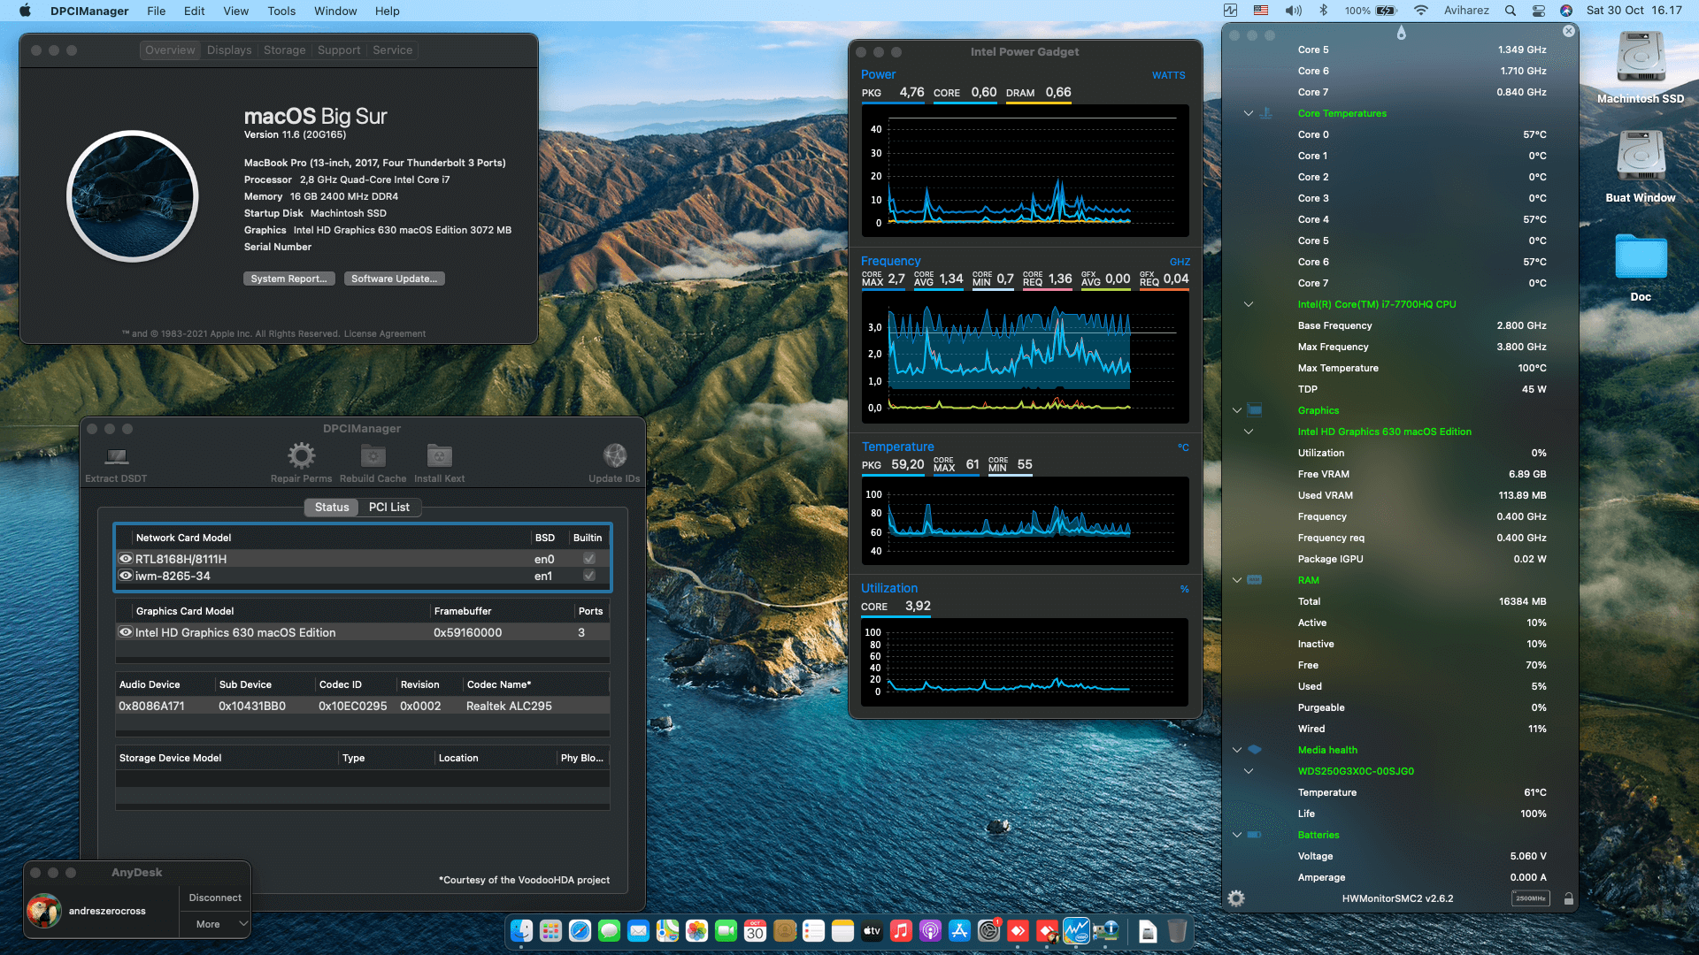Open Control Center in the menu bar
1699x955 pixels.
(1539, 11)
